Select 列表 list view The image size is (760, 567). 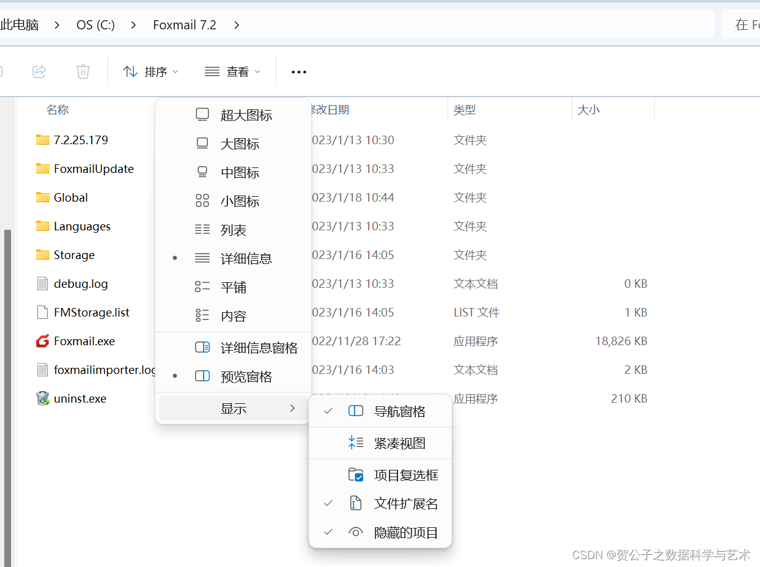click(233, 230)
